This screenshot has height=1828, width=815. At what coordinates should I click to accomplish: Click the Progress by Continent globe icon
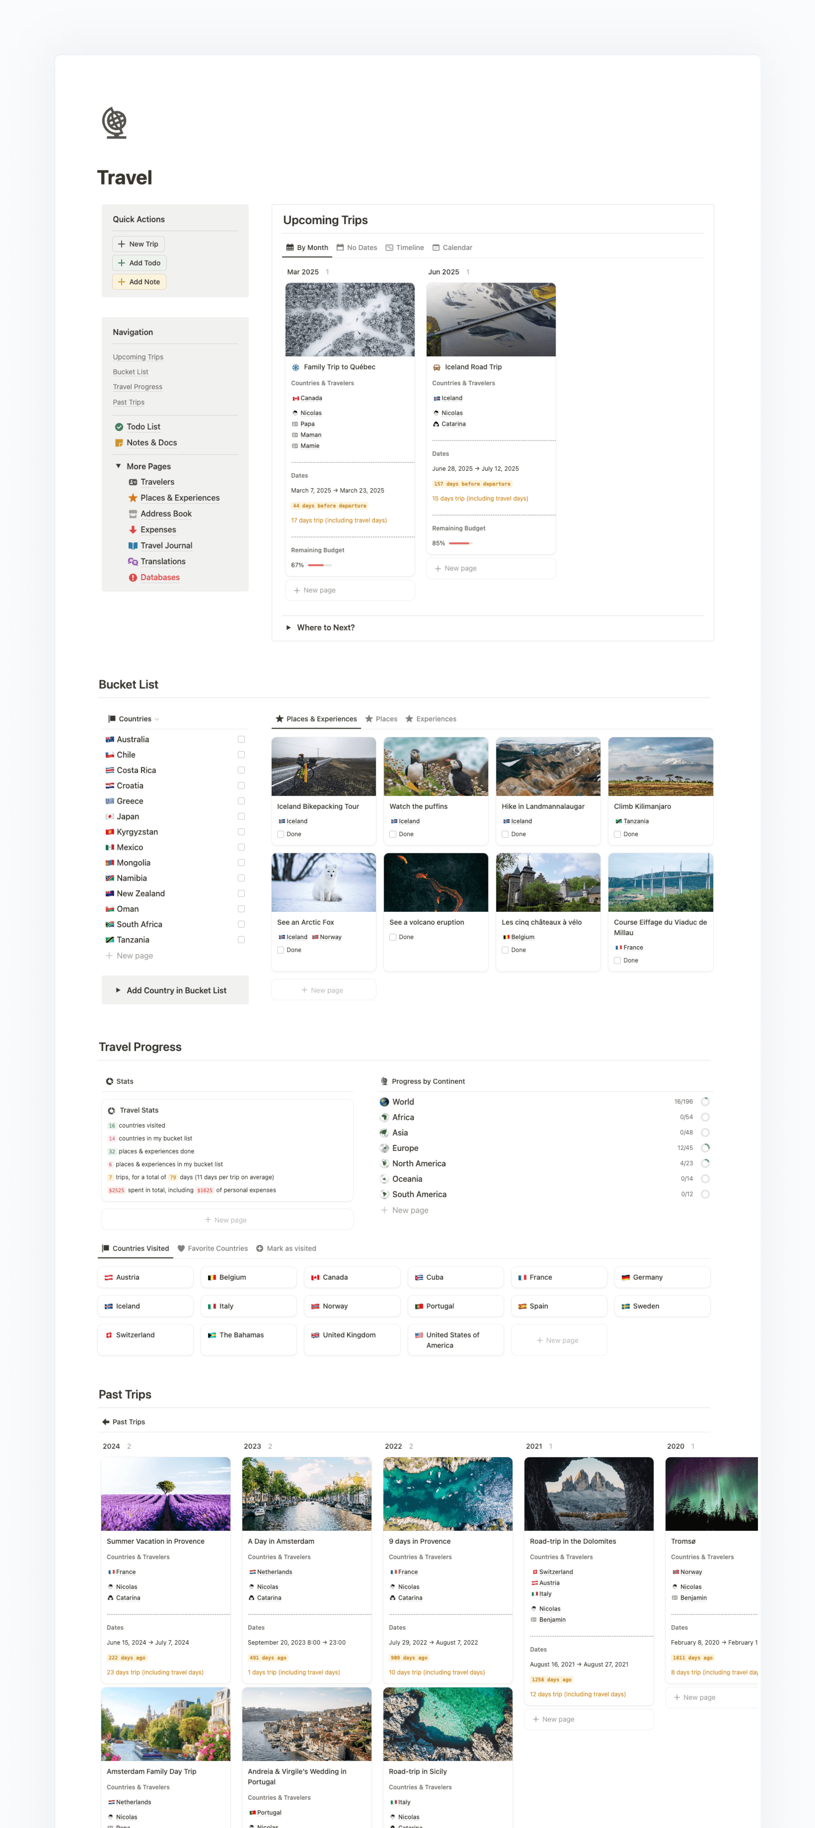[x=384, y=1081]
